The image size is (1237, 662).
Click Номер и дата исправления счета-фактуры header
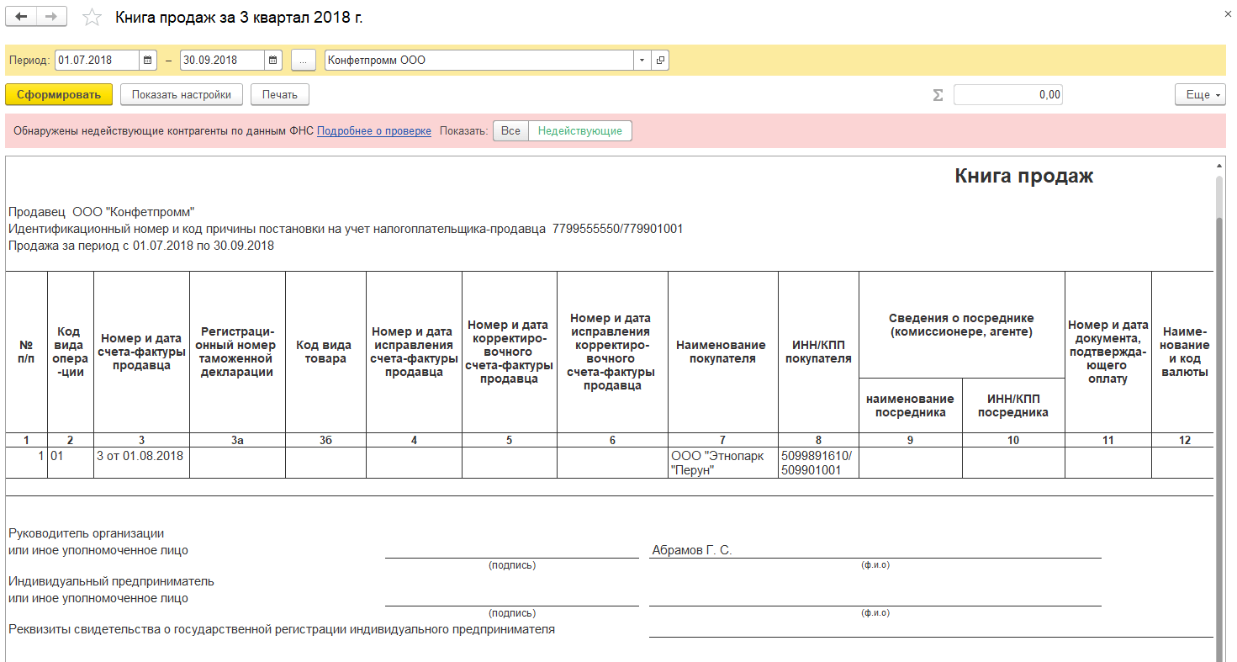[414, 352]
